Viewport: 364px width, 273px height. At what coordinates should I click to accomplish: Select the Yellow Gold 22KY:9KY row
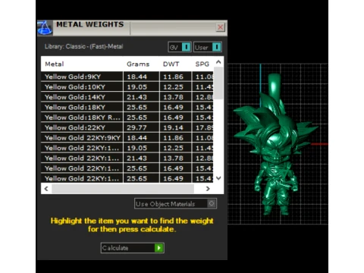pyautogui.click(x=127, y=138)
